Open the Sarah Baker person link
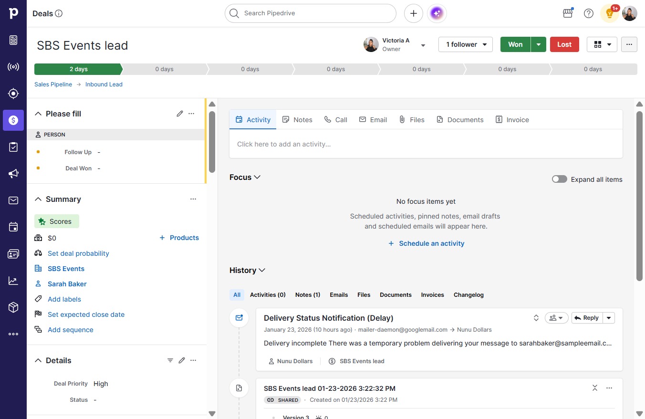Image resolution: width=645 pixels, height=419 pixels. click(67, 284)
